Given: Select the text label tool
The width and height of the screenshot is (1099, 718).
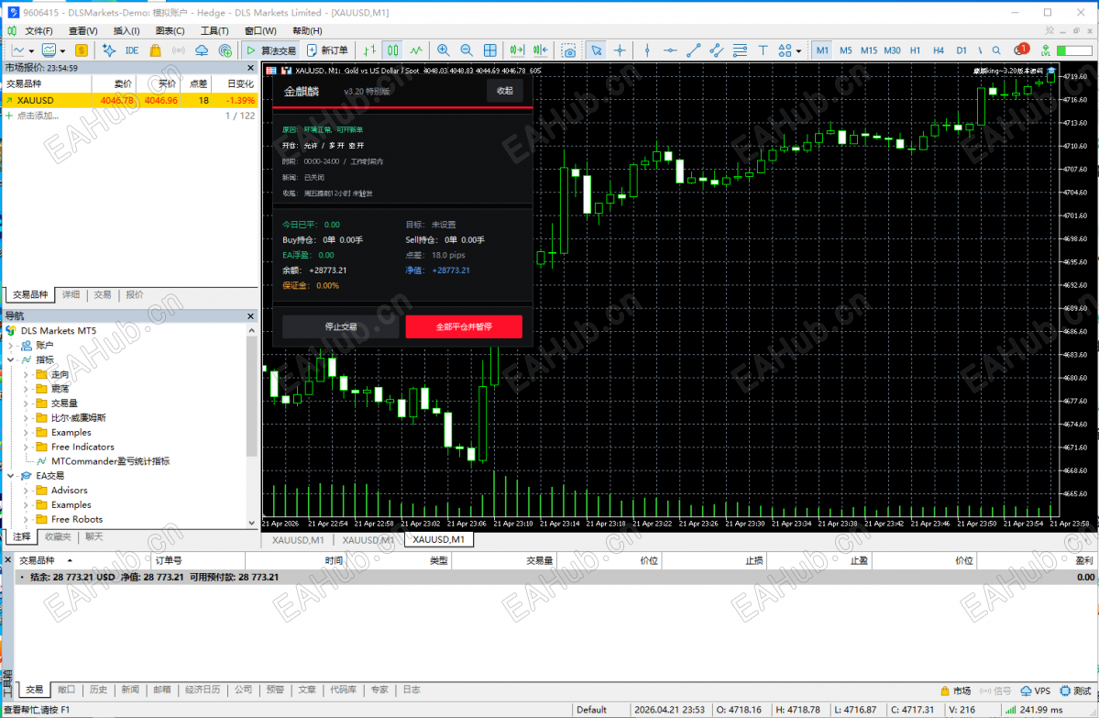Looking at the screenshot, I should pos(763,50).
